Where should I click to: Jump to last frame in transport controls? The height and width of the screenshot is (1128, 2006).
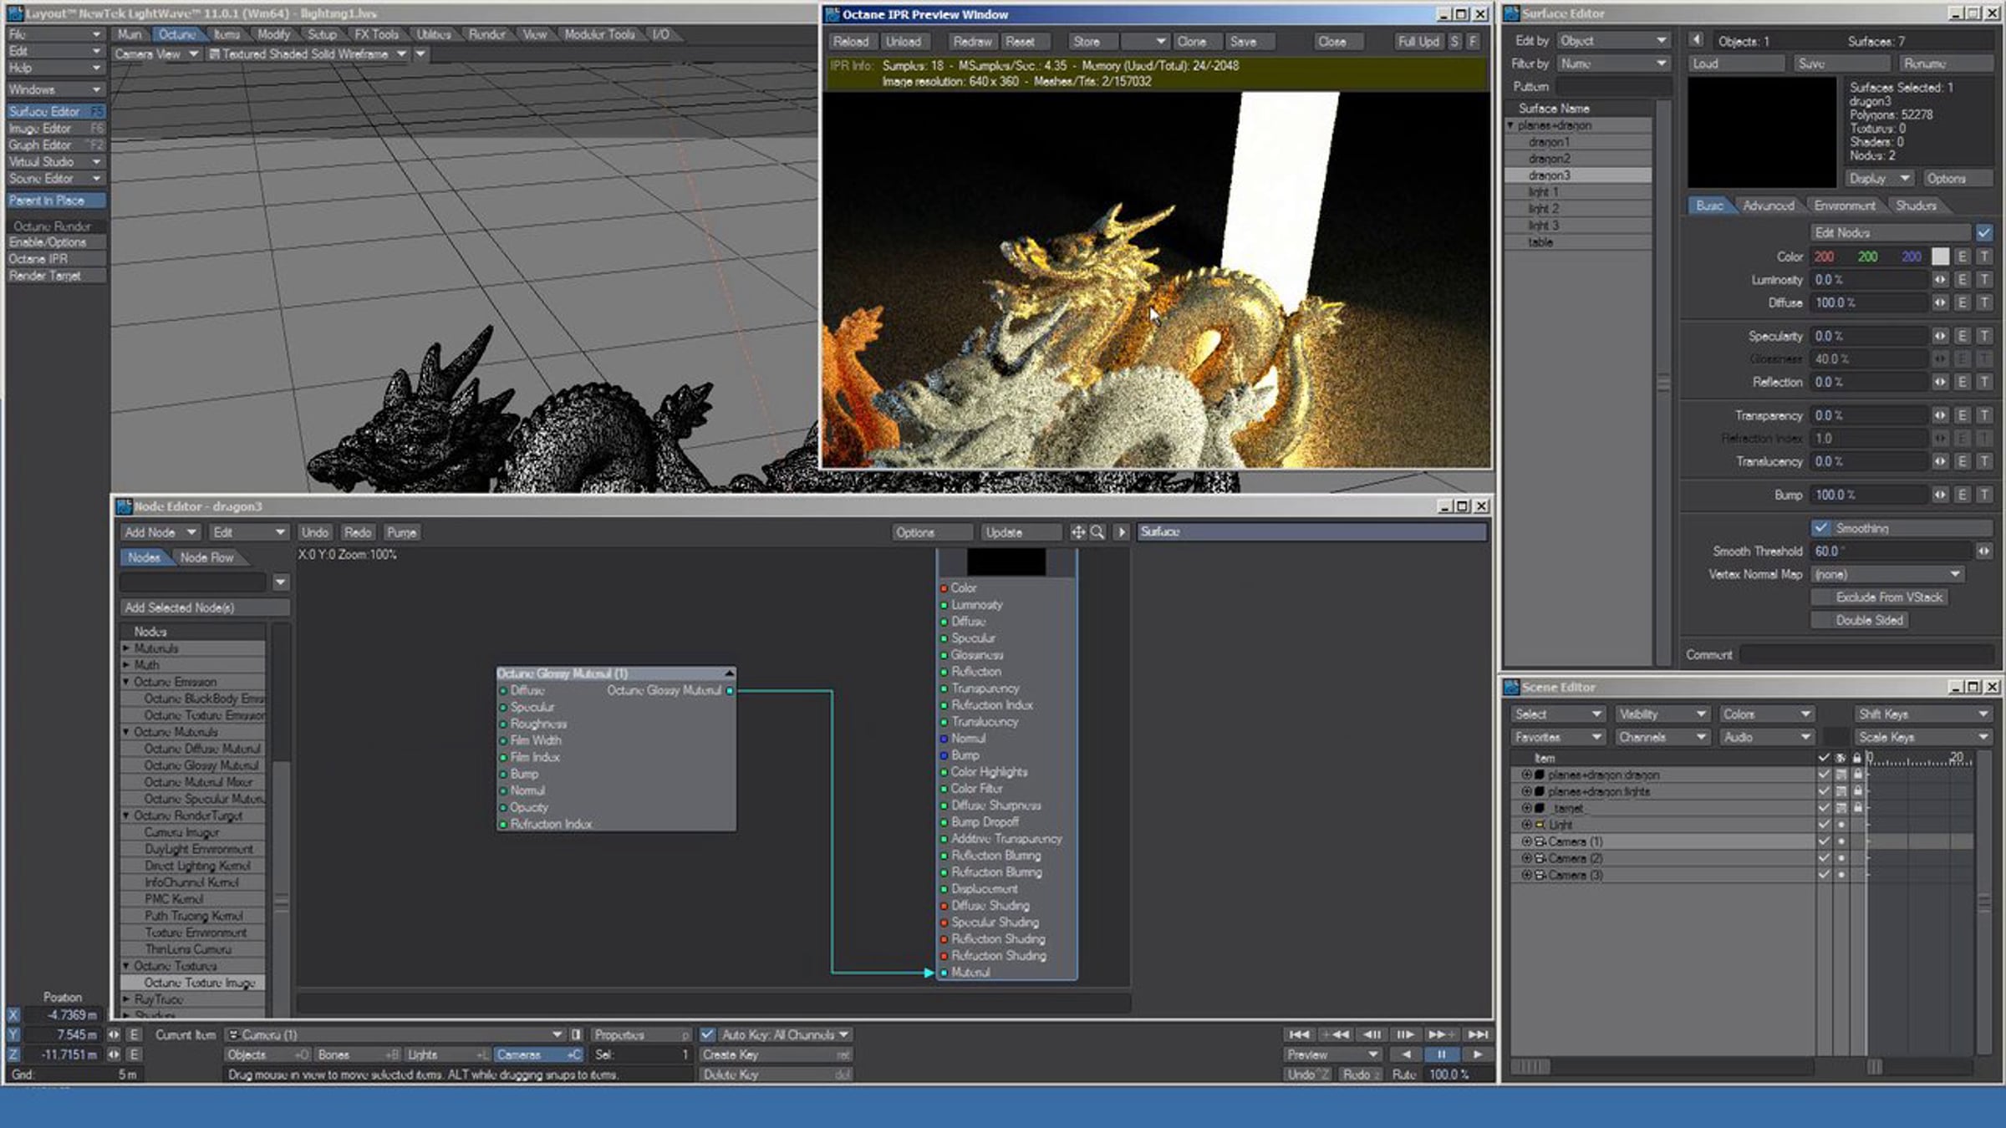tap(1478, 1034)
